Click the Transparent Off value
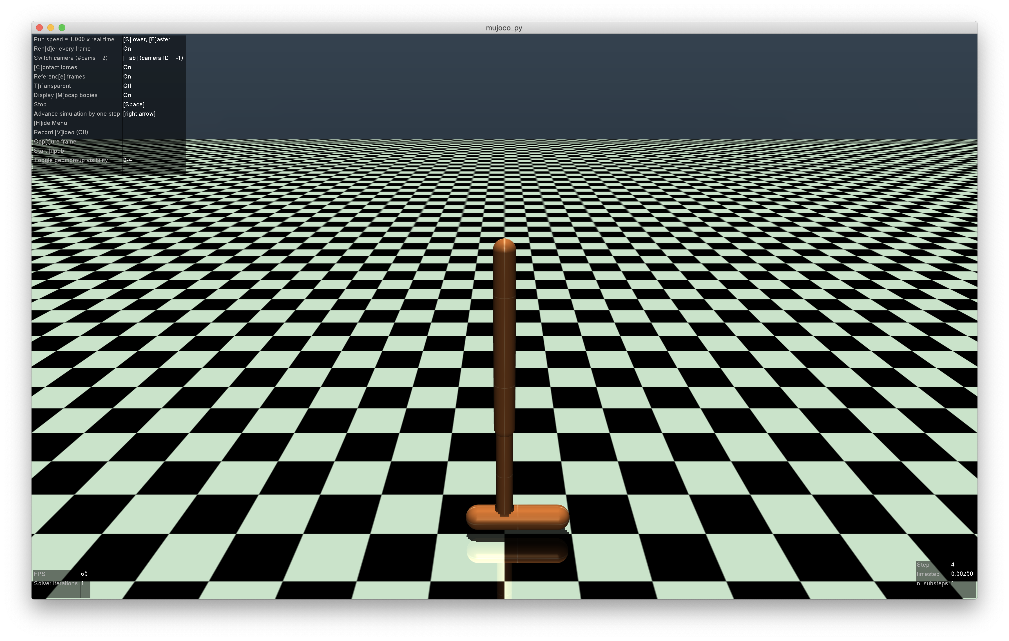Screen dimensions: 1009x641 127,86
